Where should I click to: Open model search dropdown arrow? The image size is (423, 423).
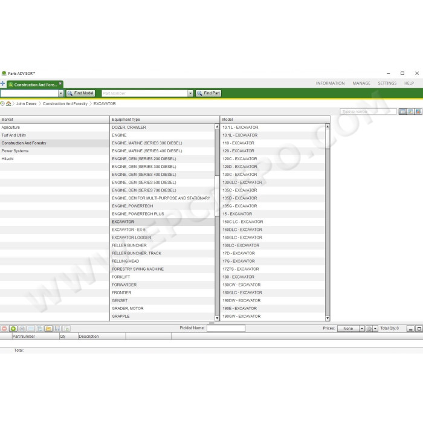[x=61, y=93]
